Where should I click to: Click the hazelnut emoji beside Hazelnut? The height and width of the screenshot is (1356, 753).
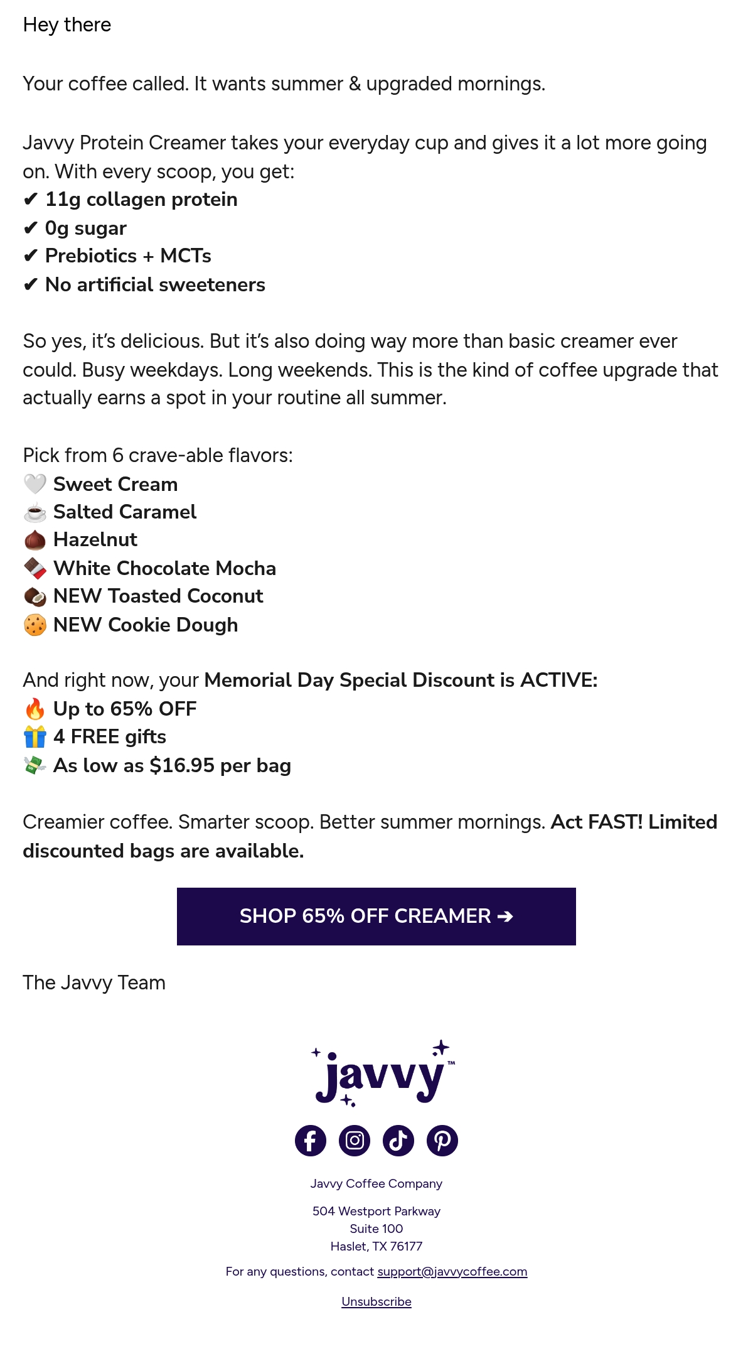(35, 540)
